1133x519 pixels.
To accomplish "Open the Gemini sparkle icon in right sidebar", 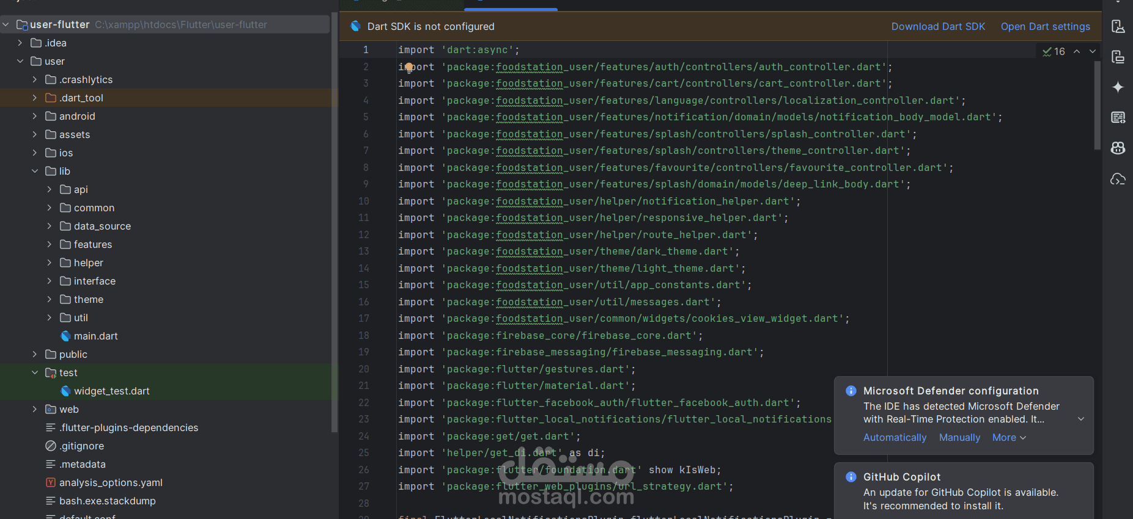I will 1118,87.
